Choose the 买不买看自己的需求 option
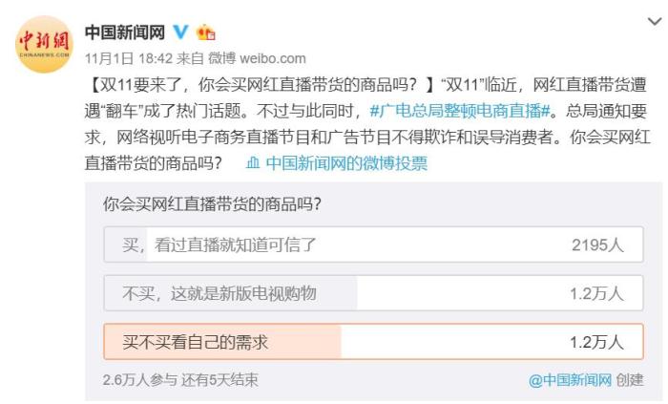The image size is (668, 404). (196, 341)
